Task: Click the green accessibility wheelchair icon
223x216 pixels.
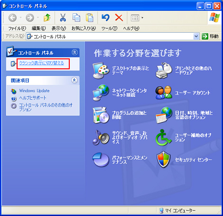Action: [x=163, y=137]
